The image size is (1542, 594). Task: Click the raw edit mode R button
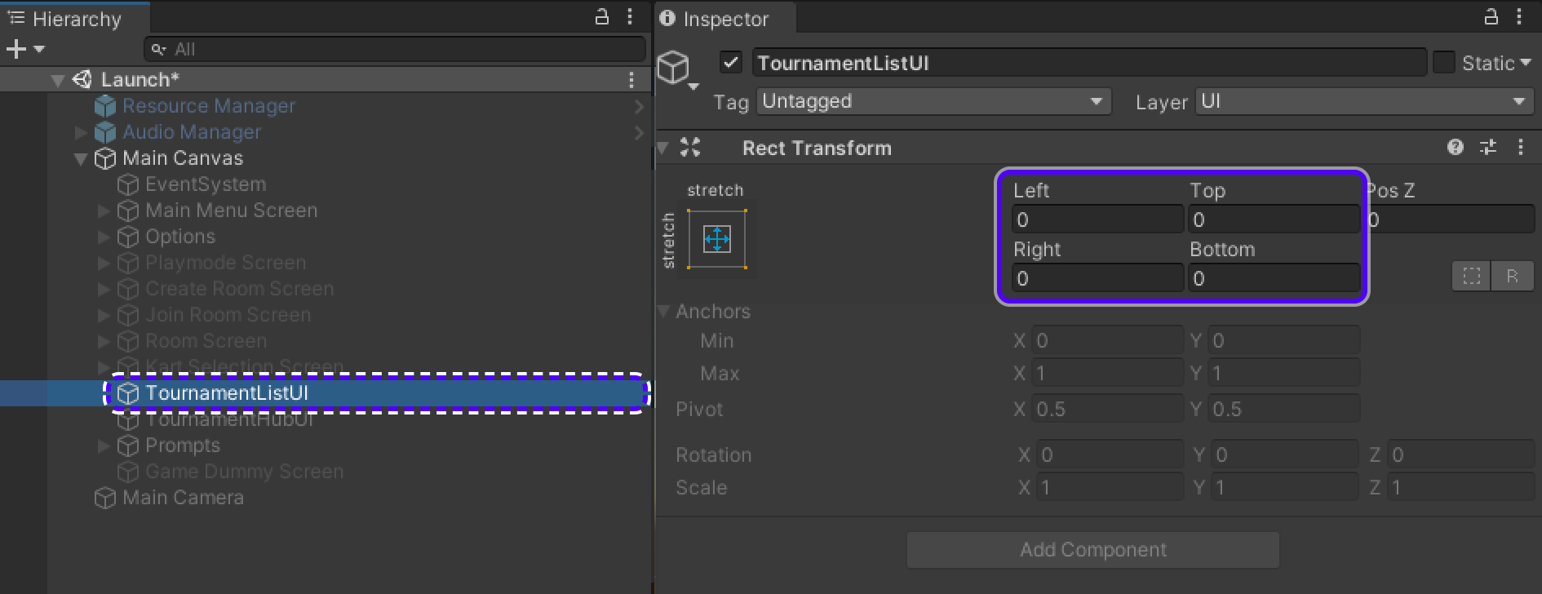(x=1512, y=276)
